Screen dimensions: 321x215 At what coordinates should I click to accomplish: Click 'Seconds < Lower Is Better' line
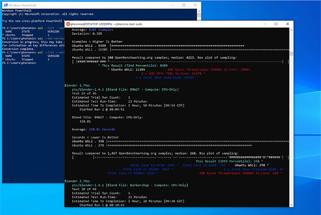click(x=95, y=138)
